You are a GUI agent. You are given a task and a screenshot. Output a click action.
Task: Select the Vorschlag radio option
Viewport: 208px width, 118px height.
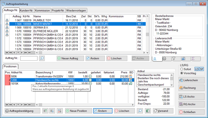click(x=181, y=73)
